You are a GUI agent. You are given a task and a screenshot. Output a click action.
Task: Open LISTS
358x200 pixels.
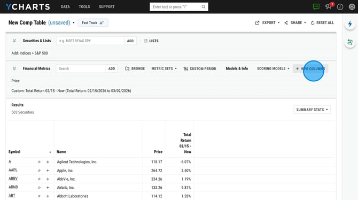pos(151,41)
